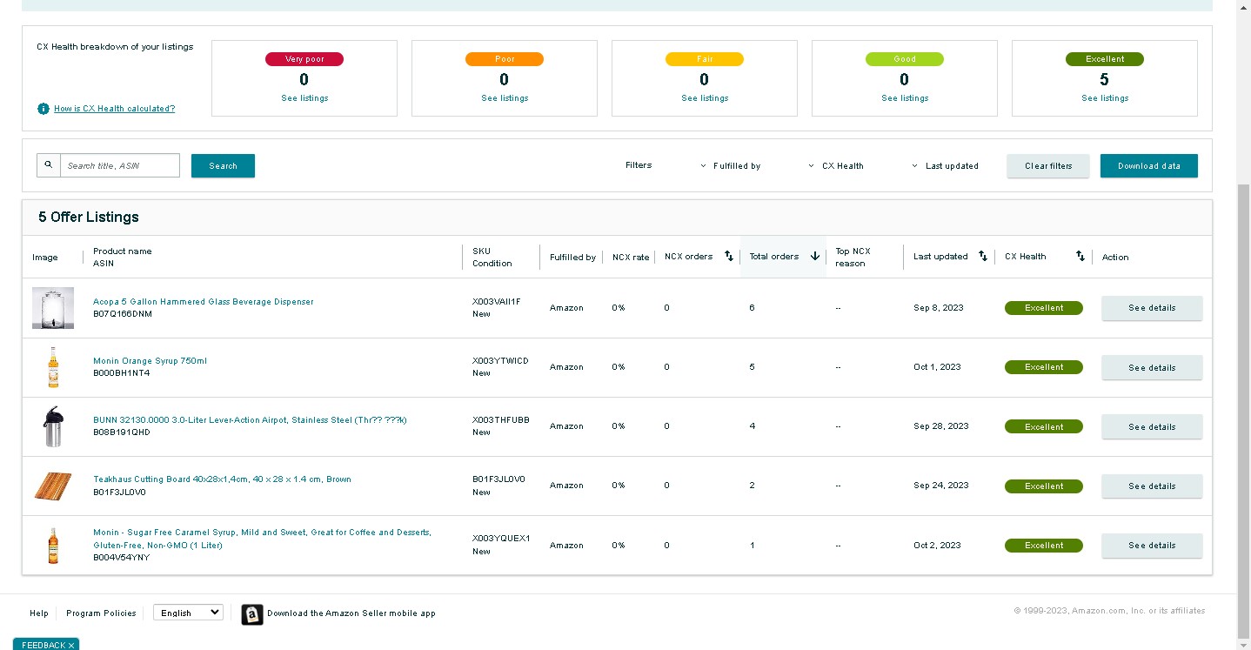Click the info icon beside CX Health calculated
The height and width of the screenshot is (650, 1251).
click(43, 109)
